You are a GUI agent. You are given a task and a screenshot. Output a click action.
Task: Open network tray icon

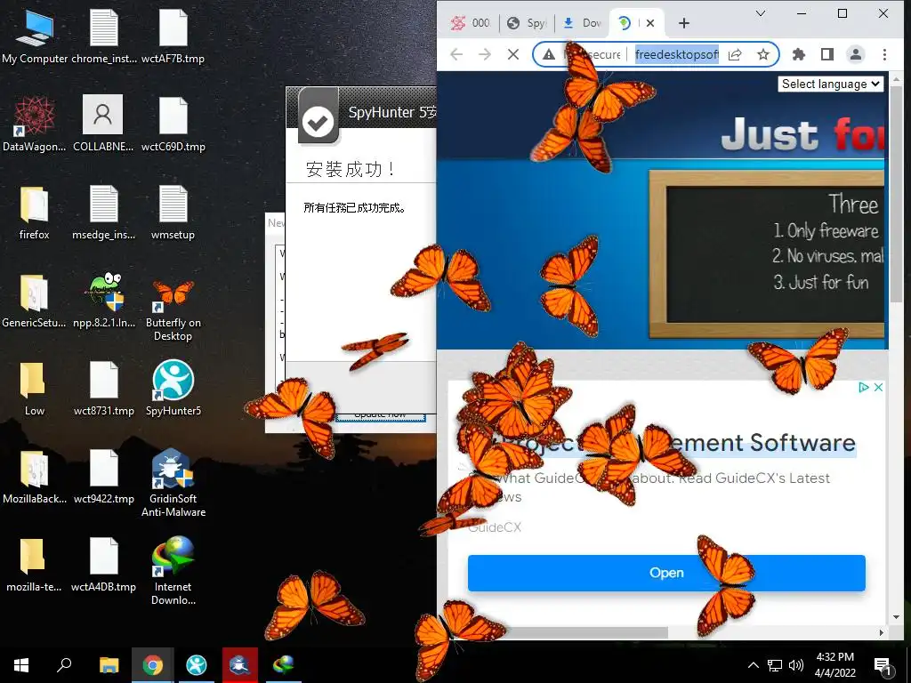pos(775,665)
